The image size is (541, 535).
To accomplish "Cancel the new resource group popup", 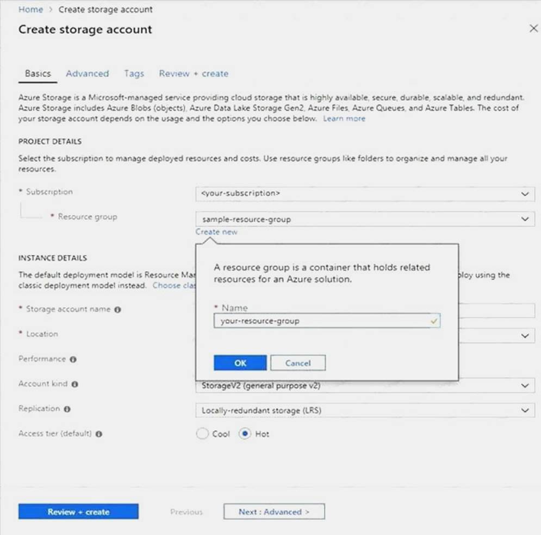I will point(297,363).
